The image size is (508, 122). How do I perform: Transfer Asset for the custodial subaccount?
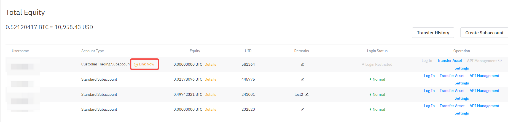[x=450, y=61]
